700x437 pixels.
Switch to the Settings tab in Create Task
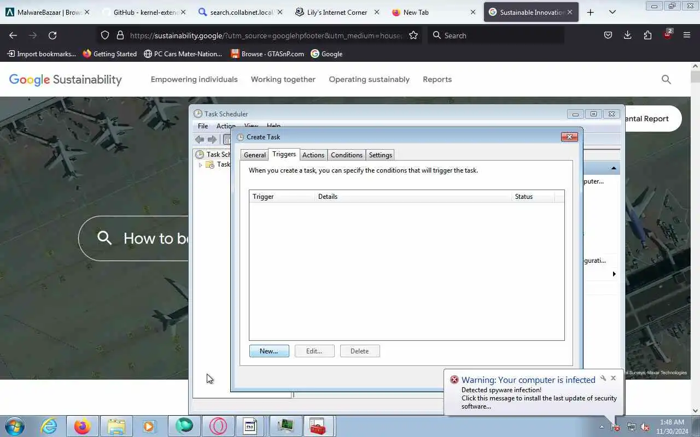(380, 155)
